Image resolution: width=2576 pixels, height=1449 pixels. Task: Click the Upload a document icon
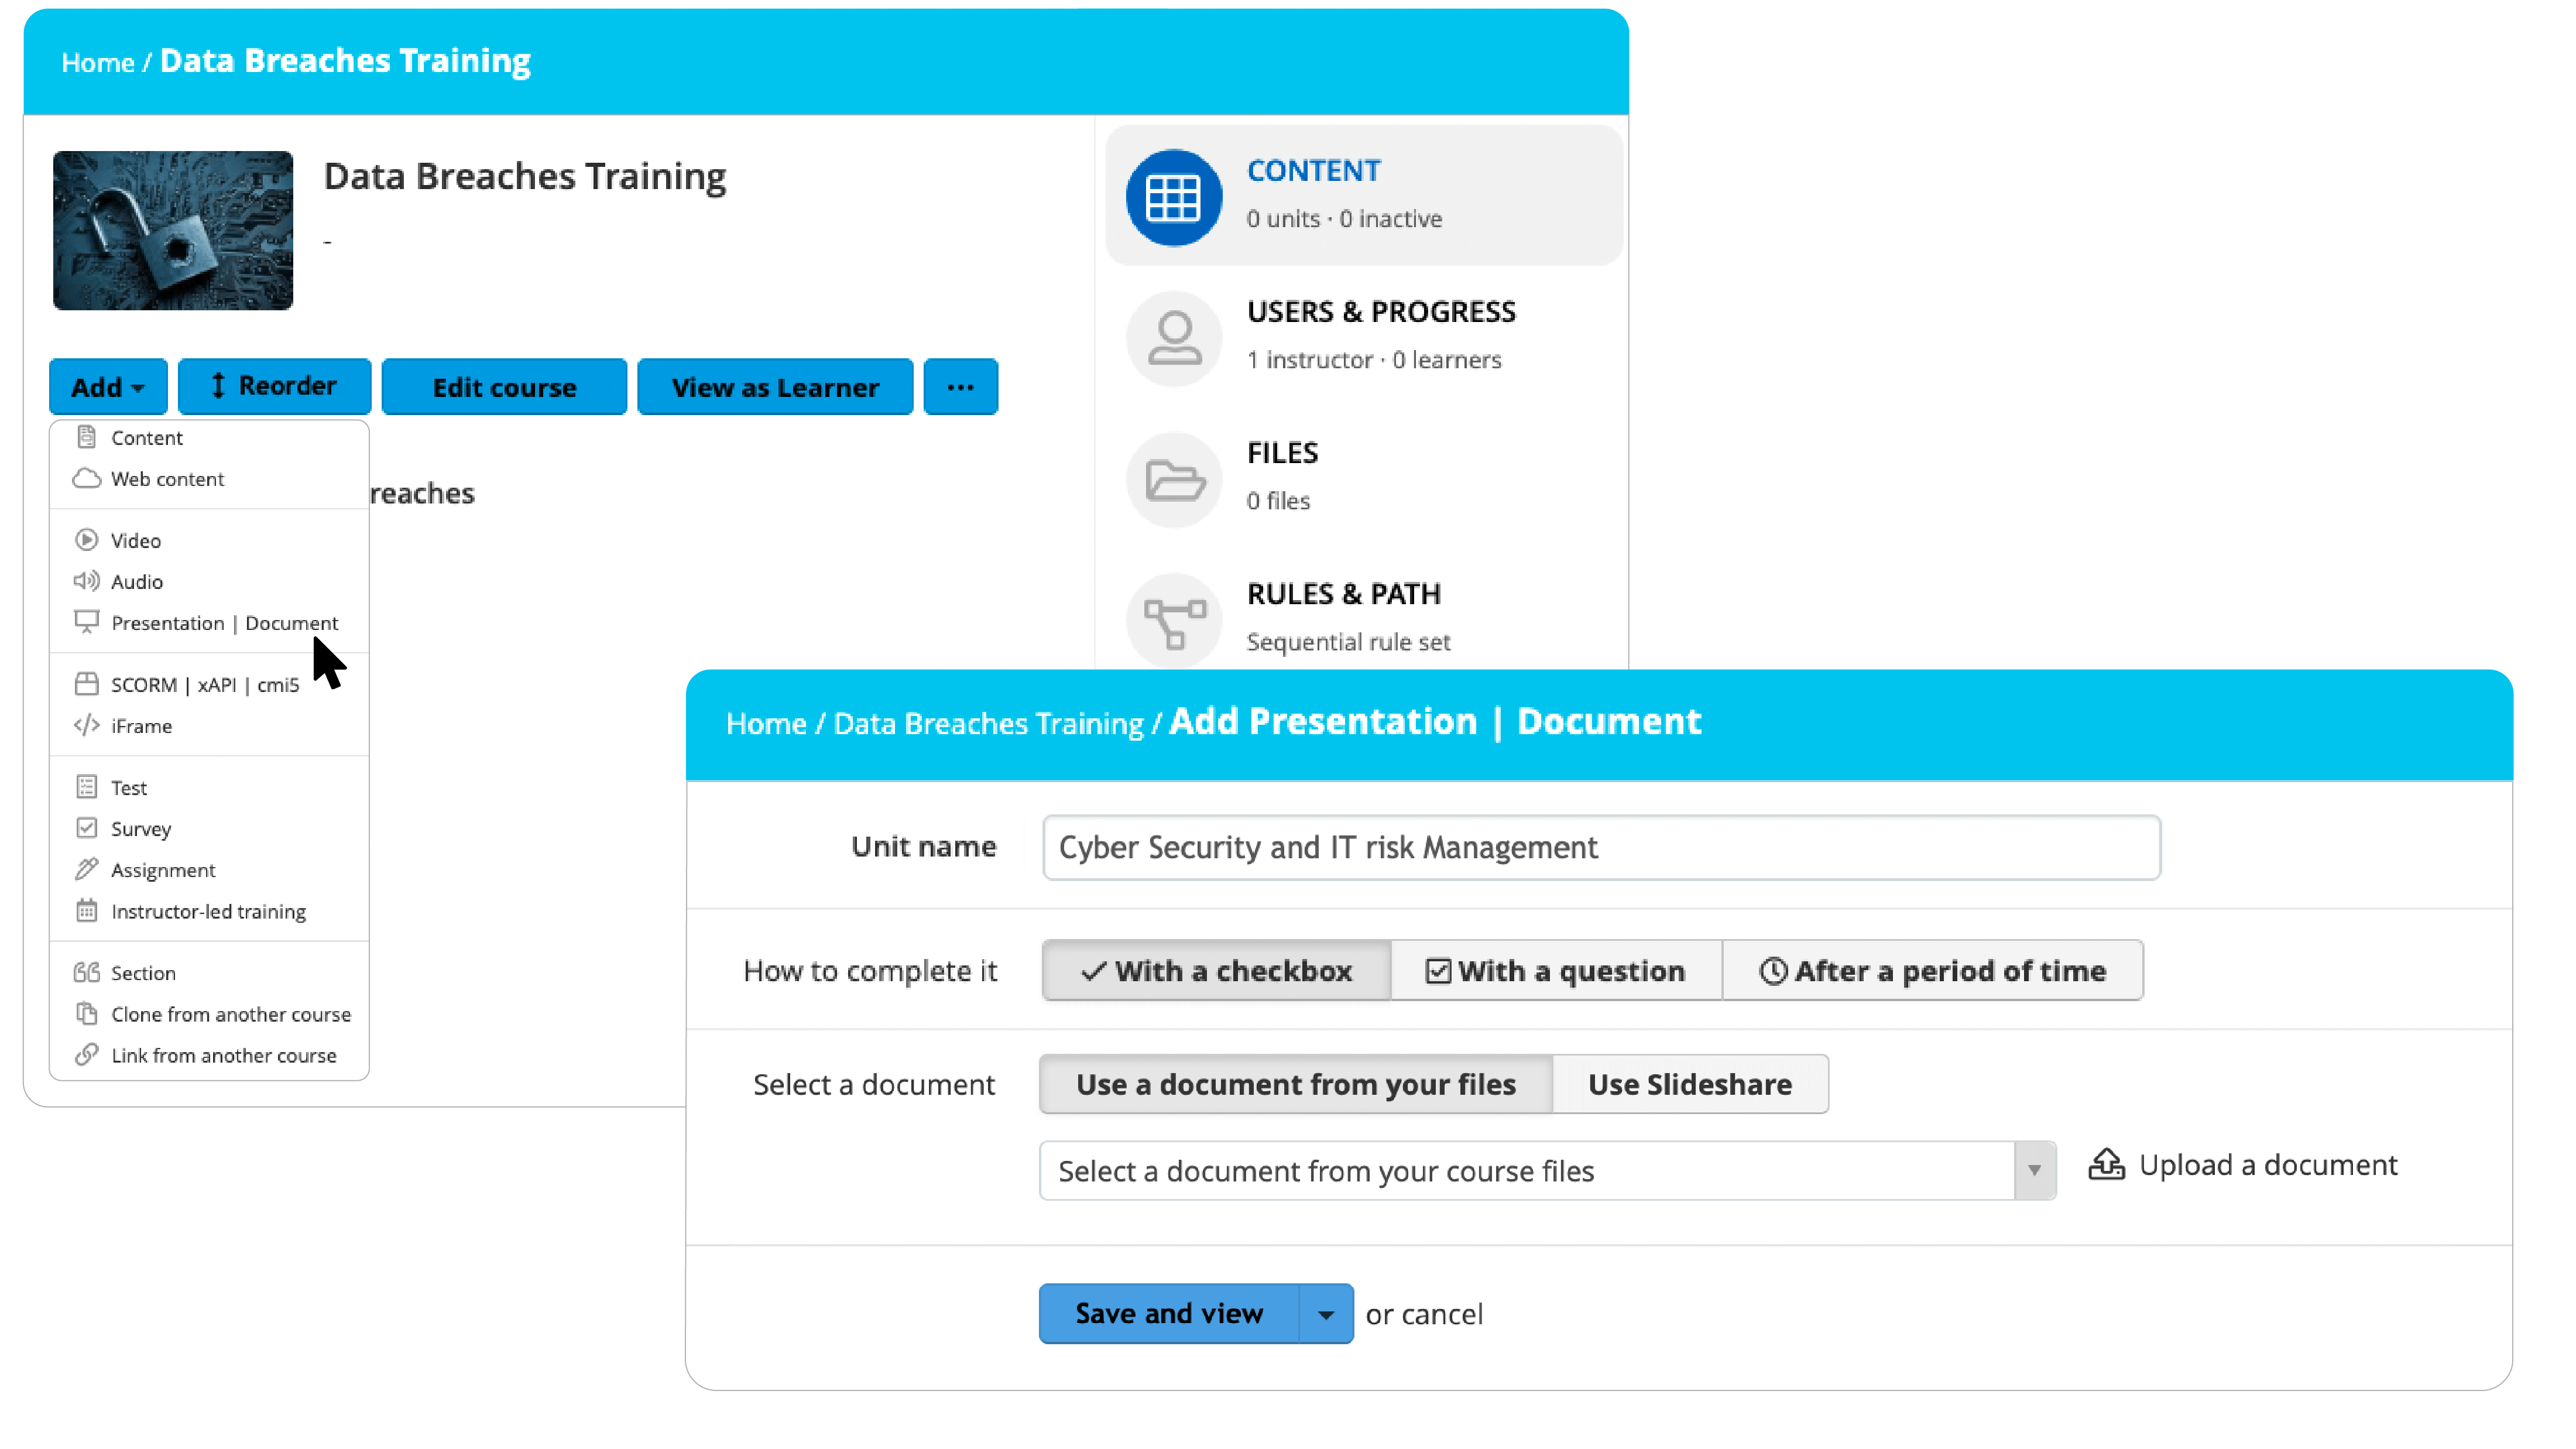[x=2106, y=1164]
